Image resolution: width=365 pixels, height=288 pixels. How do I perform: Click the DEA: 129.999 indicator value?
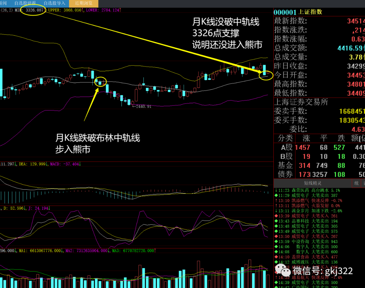coord(32,164)
